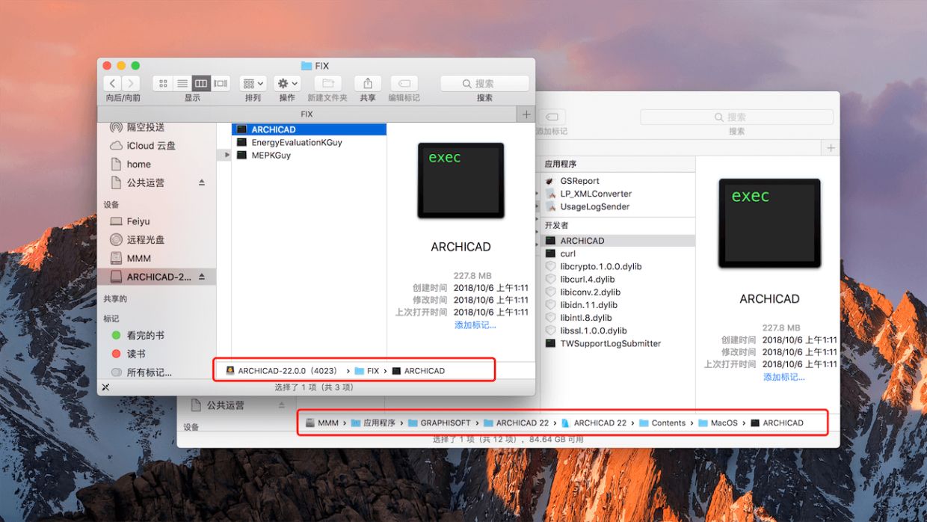Open the 操作 gear action menu
The image size is (927, 522).
287,84
